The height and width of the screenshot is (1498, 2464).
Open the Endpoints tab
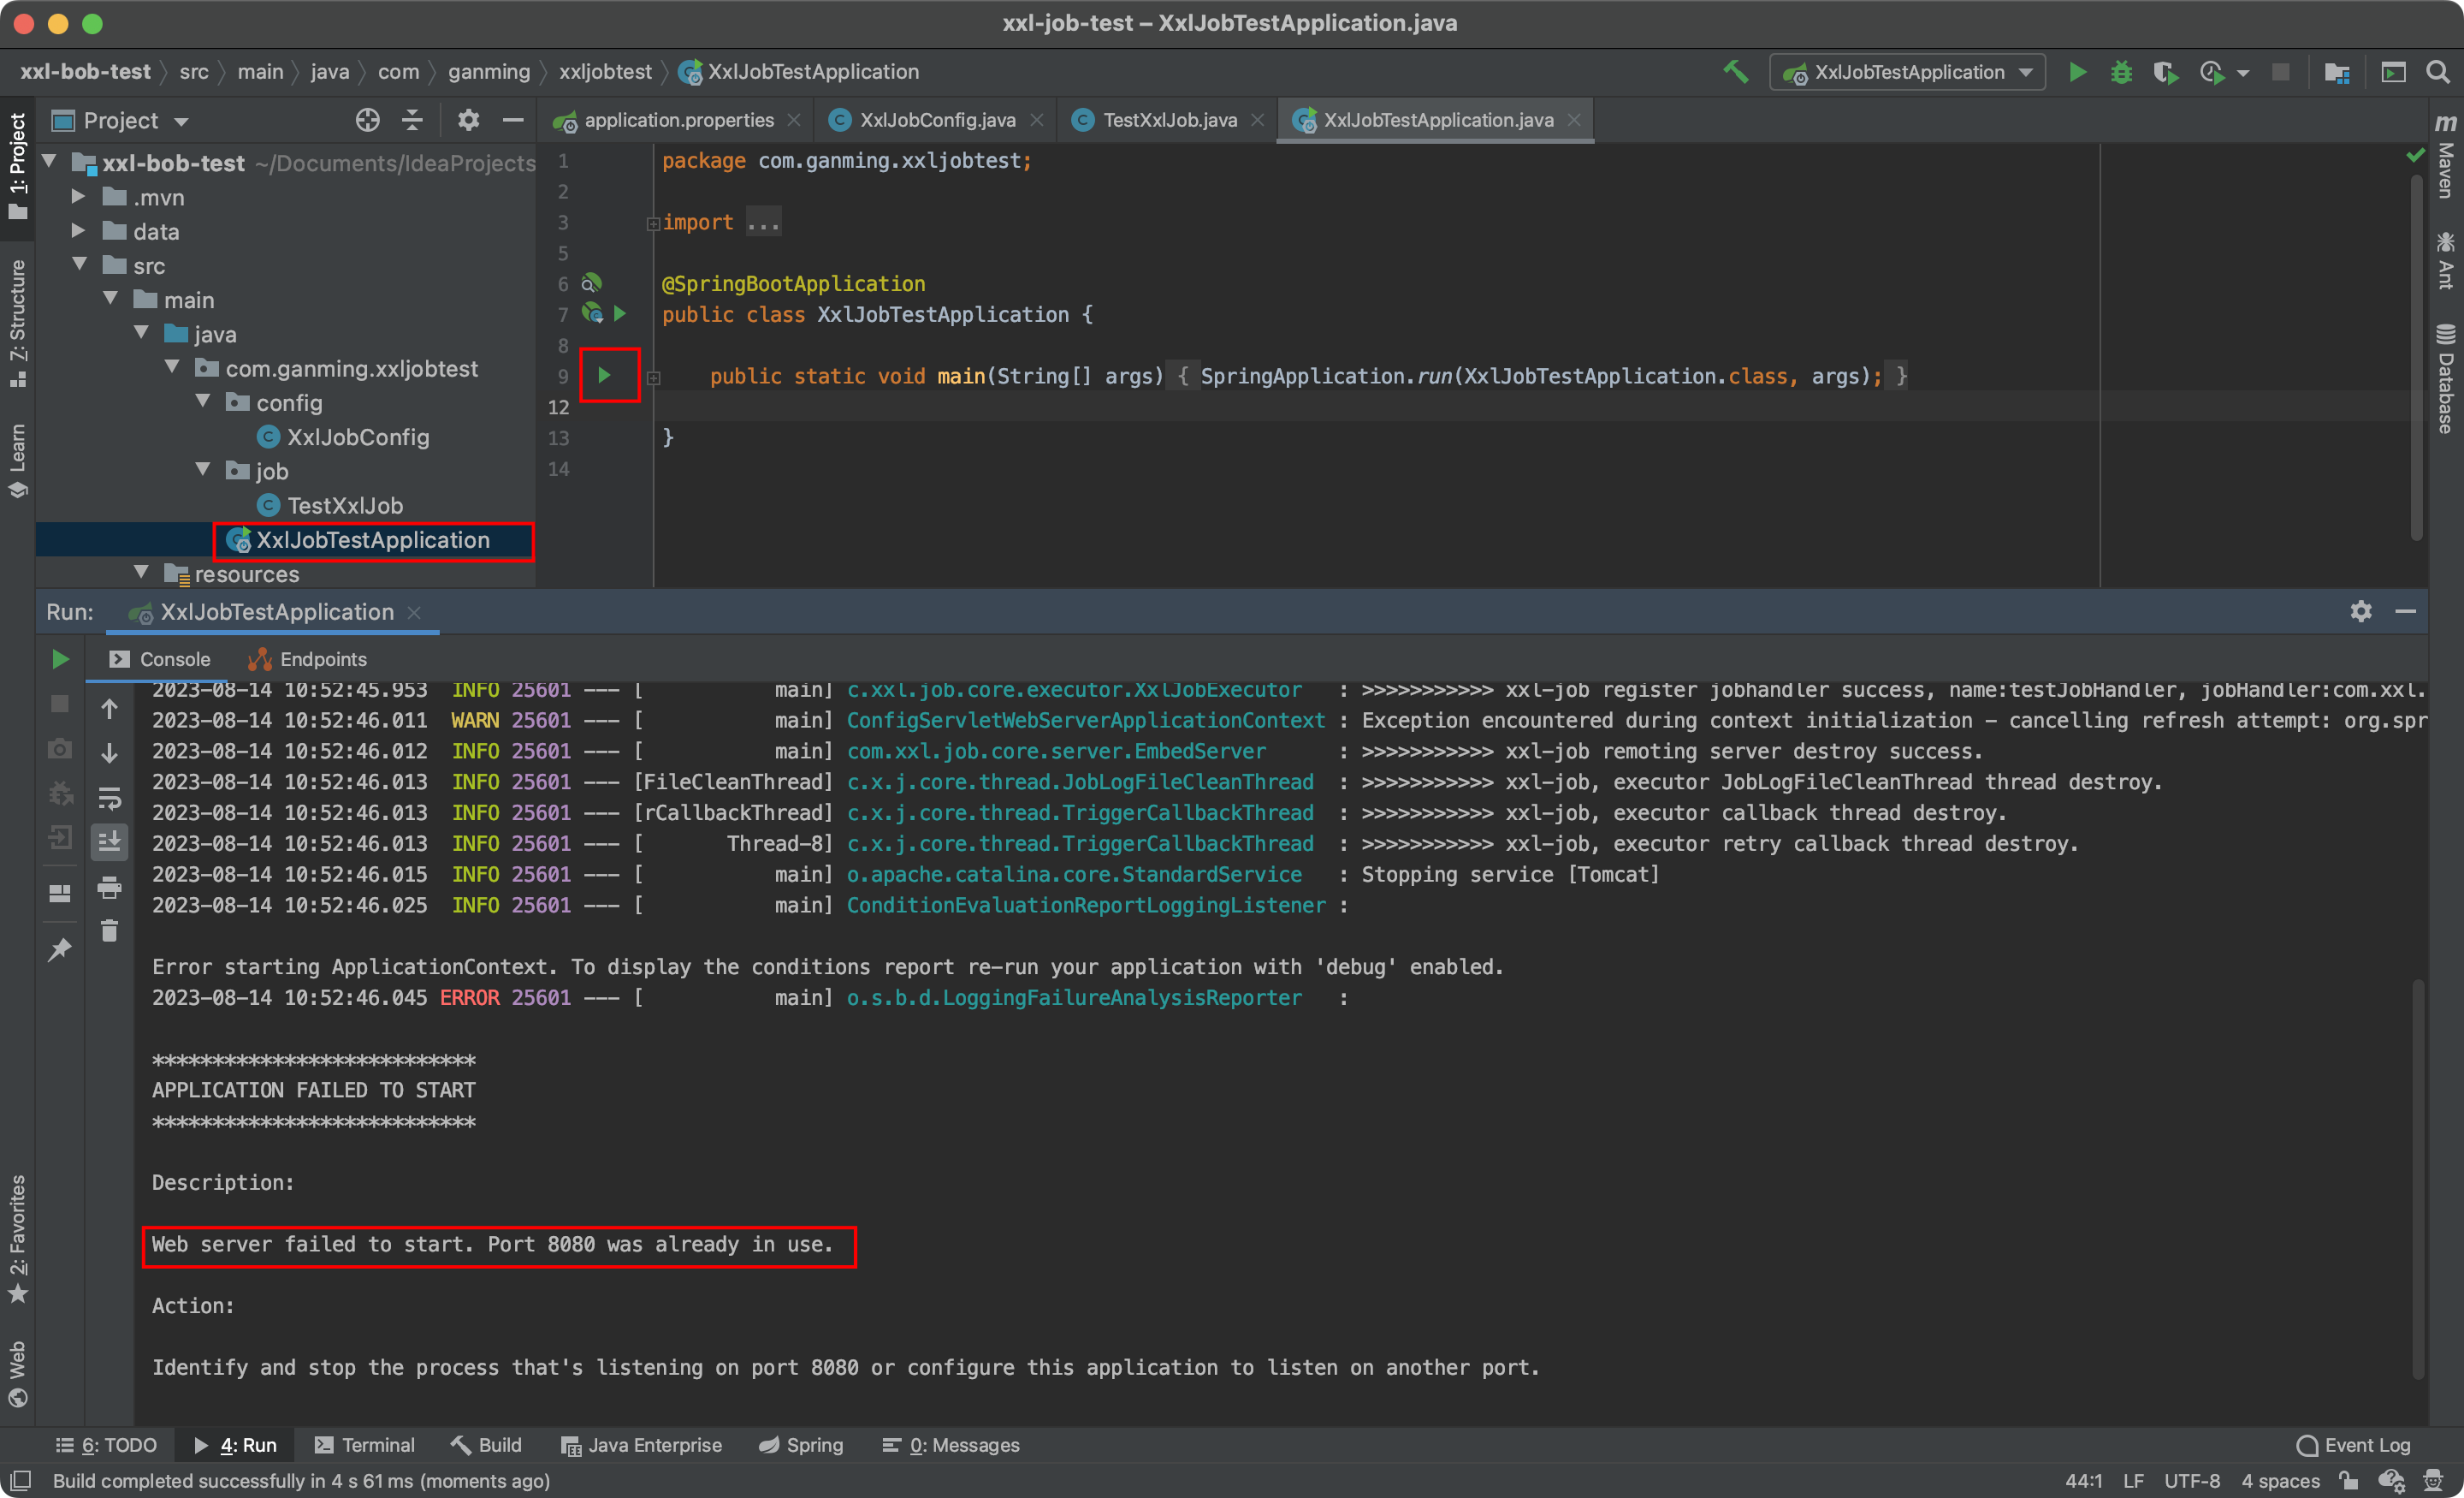(x=308, y=658)
